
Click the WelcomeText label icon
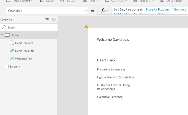click(12, 59)
